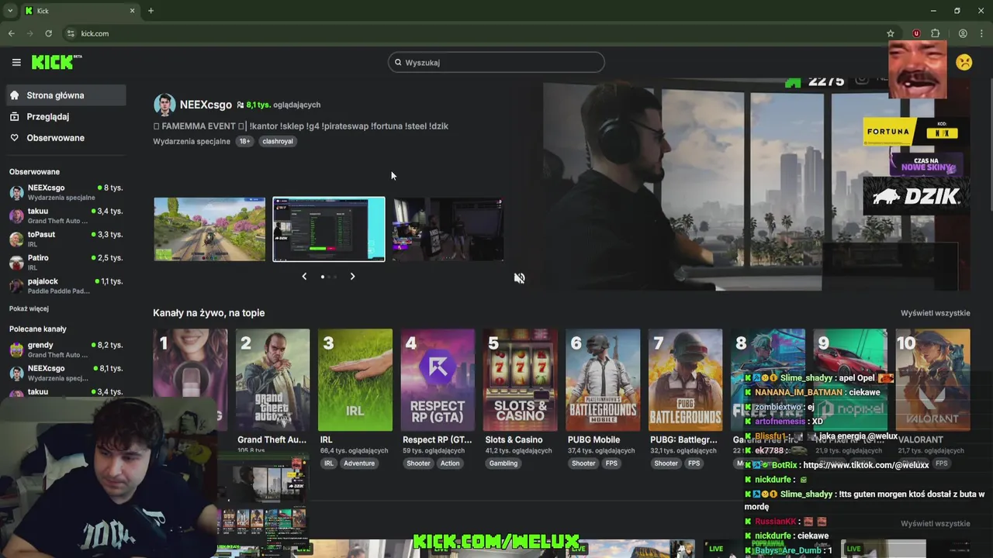Open NEEXcsgo featured channel name
993x558 pixels.
click(206, 105)
